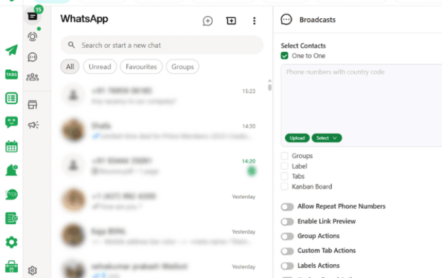The height and width of the screenshot is (278, 442).
Task: Click the Broadcasts title text
Action: (318, 20)
